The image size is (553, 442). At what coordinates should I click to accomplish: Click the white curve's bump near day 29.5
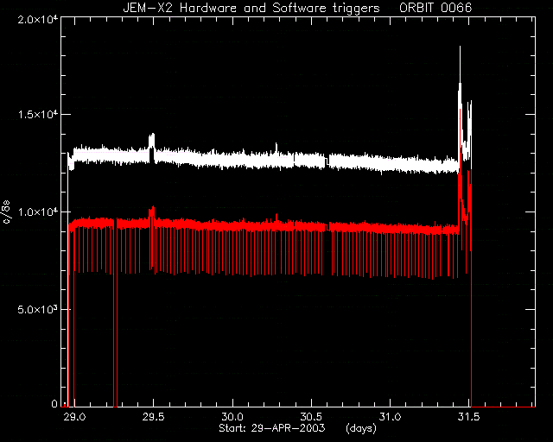[x=152, y=141]
